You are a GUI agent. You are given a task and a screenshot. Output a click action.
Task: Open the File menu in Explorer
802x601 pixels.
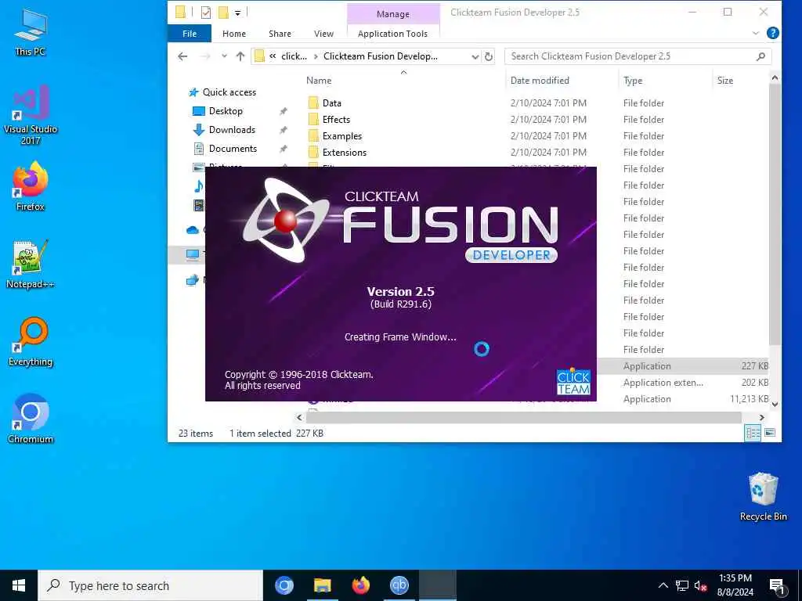click(190, 34)
